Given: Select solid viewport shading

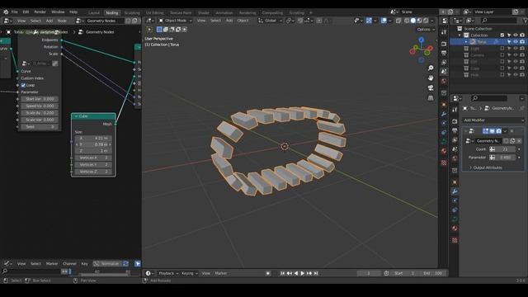Looking at the screenshot, I should [x=413, y=21].
